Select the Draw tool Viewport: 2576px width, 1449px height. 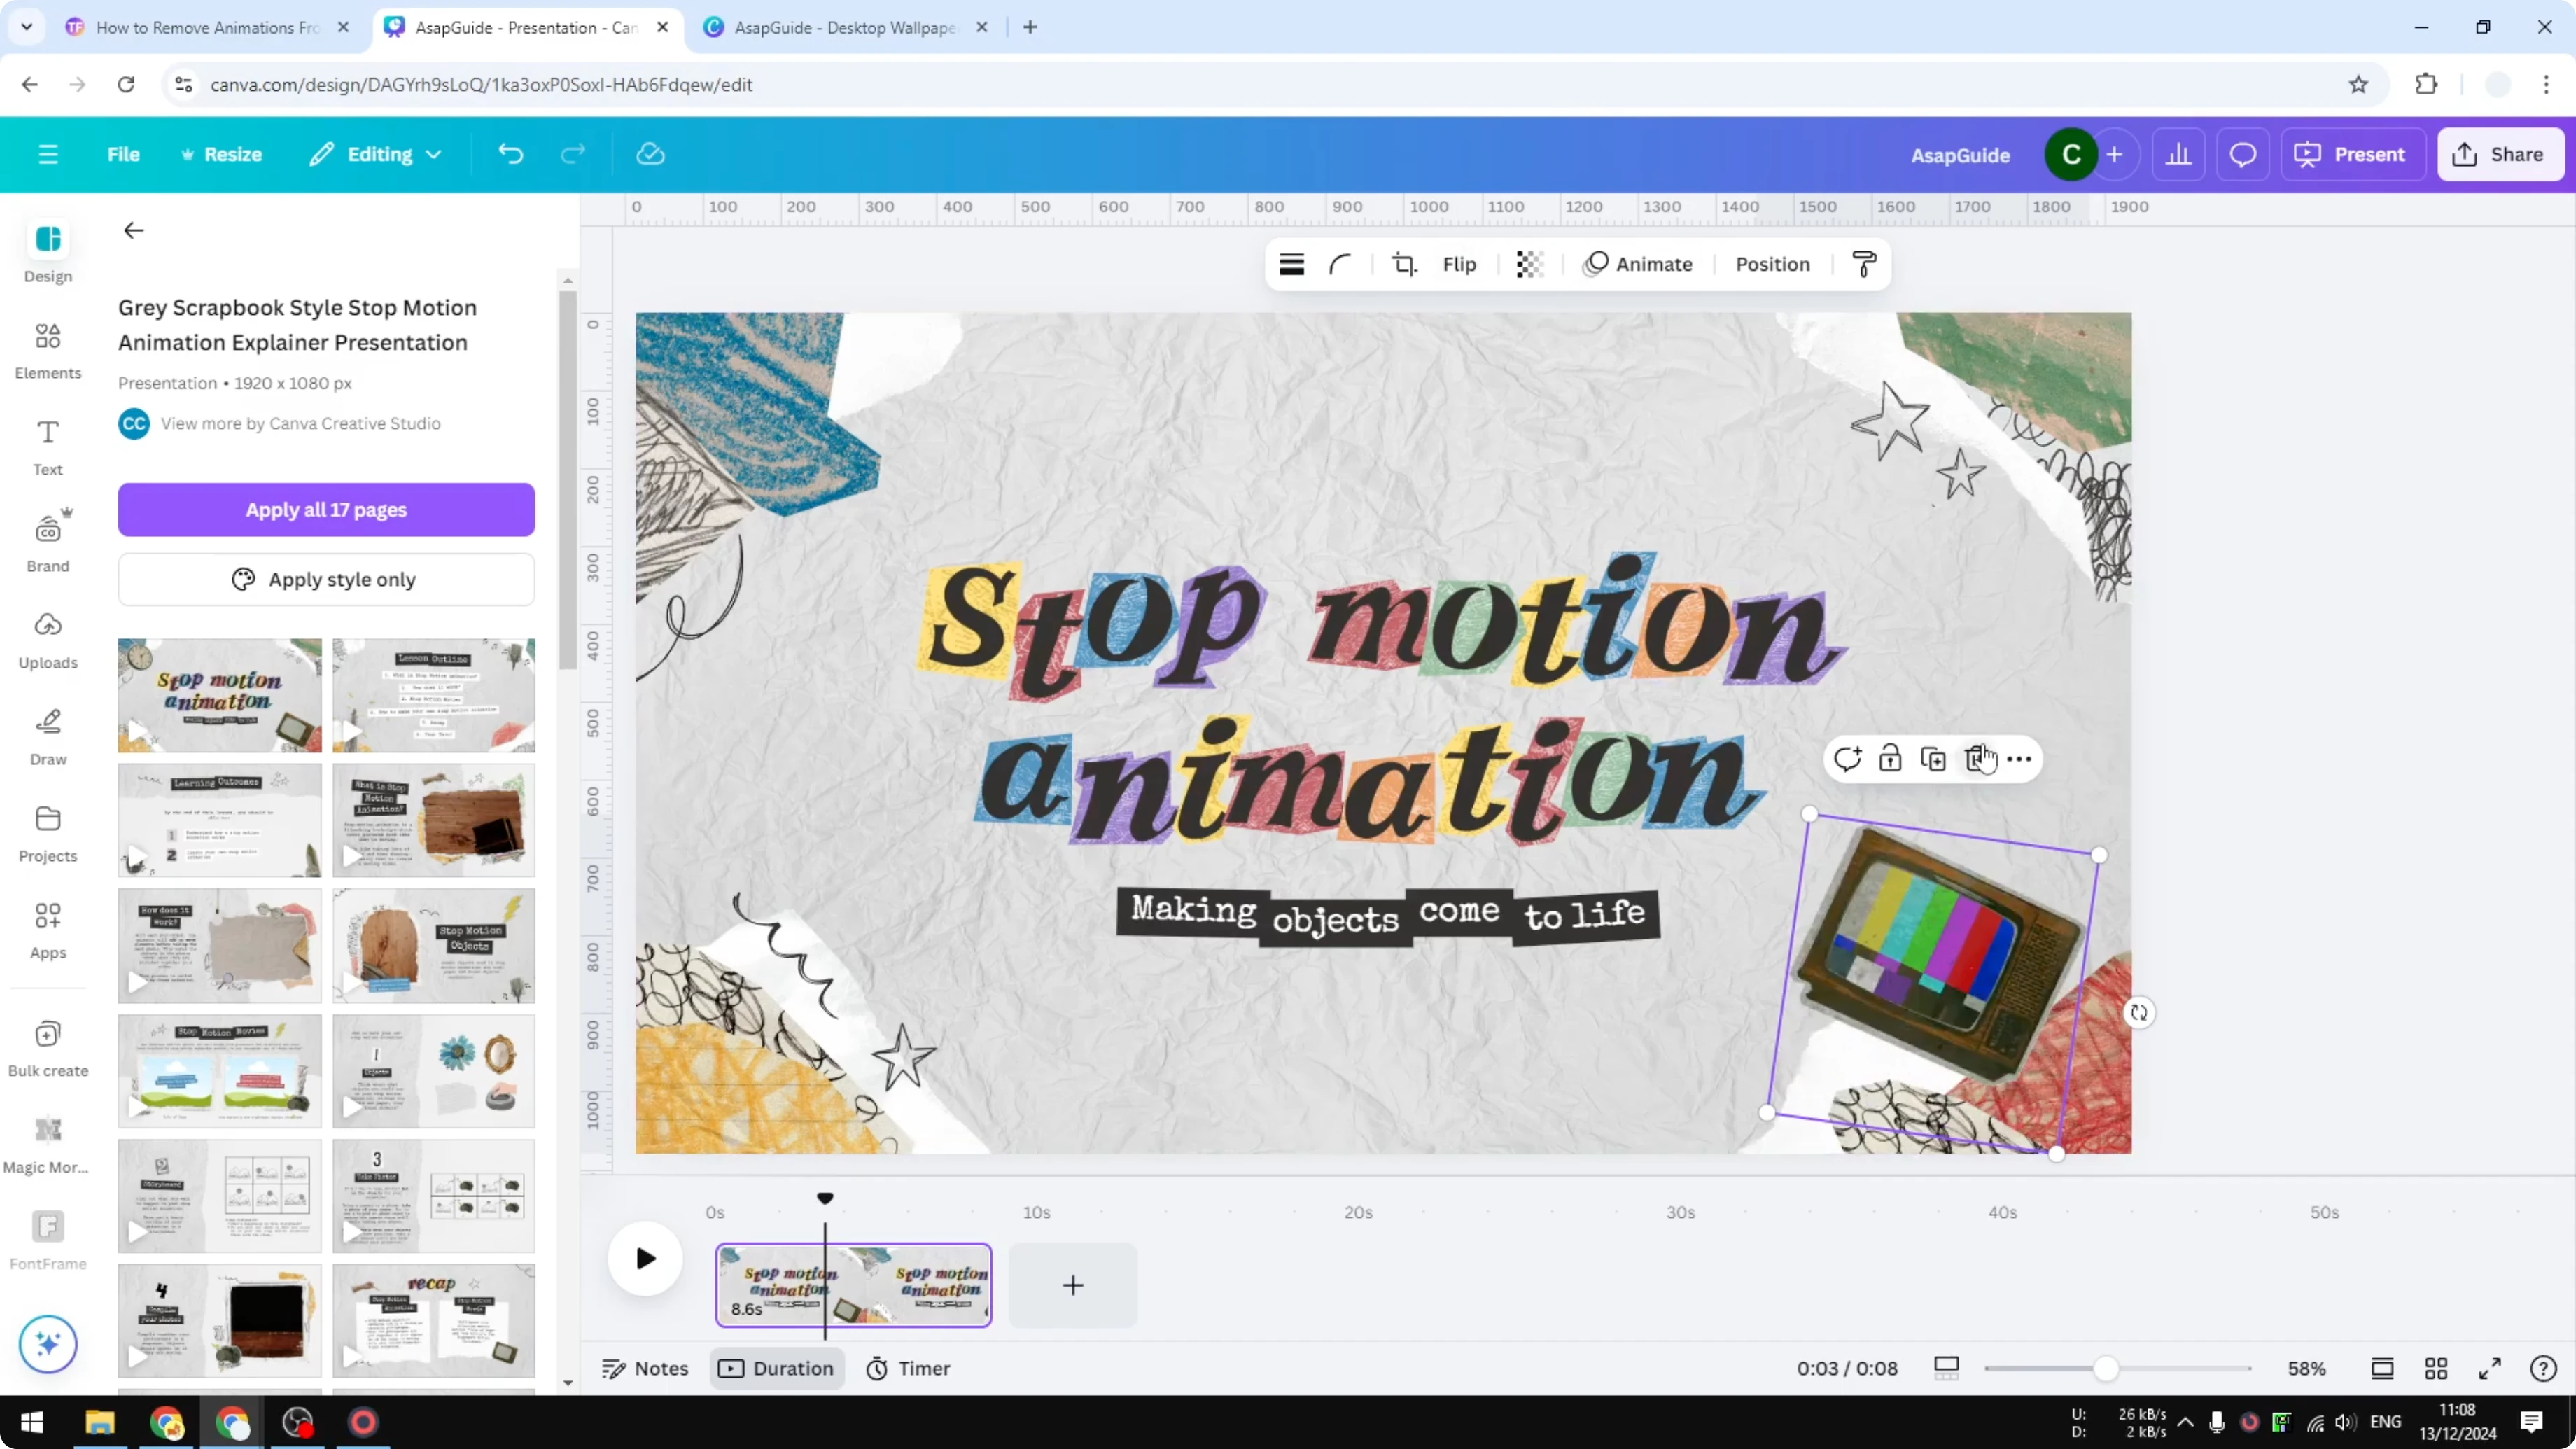pos(47,734)
